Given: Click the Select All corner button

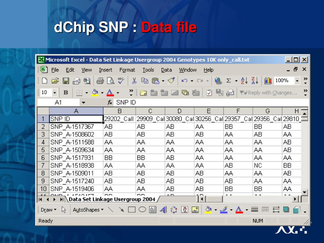Looking at the screenshot, I should point(43,111).
